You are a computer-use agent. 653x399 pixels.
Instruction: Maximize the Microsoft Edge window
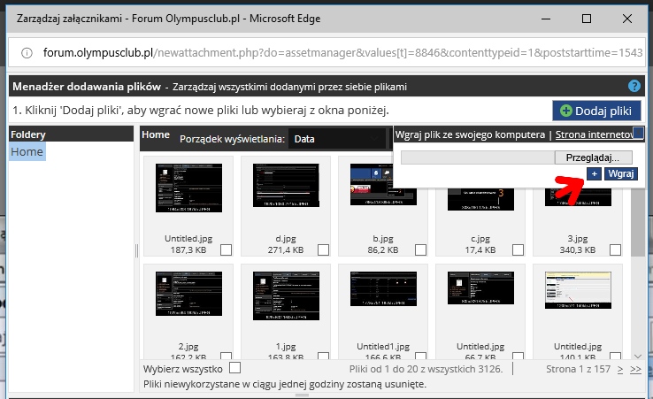tap(586, 18)
